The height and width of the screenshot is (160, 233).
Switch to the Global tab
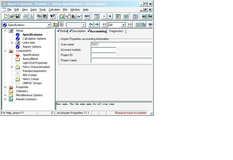coord(63,31)
